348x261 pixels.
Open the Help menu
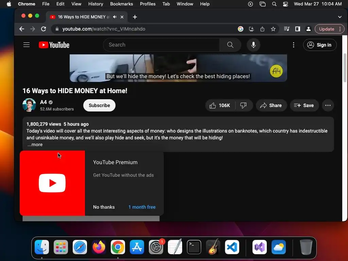205,4
